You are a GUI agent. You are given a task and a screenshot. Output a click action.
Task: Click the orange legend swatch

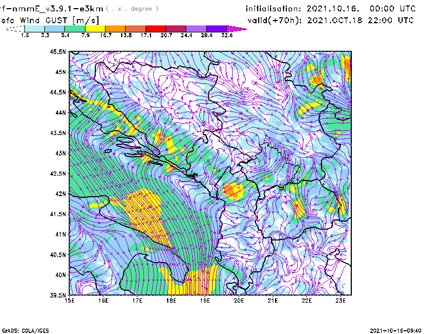pyautogui.click(x=115, y=29)
